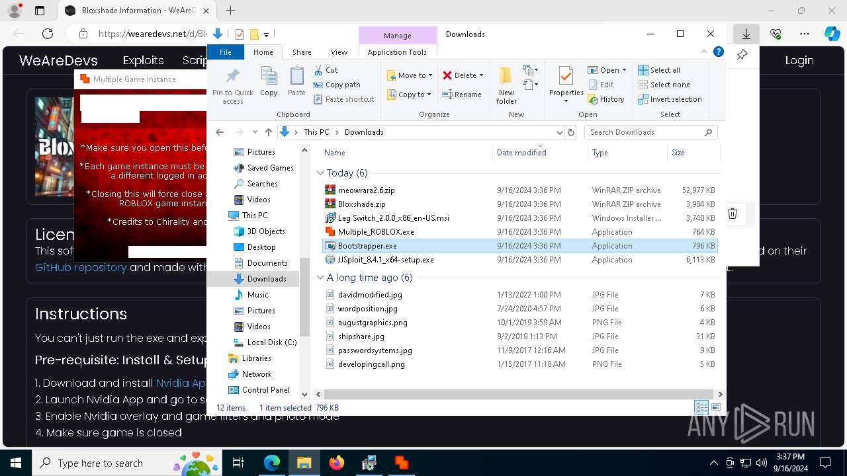
Task: Click the Paste ribbon button
Action: pos(296,82)
